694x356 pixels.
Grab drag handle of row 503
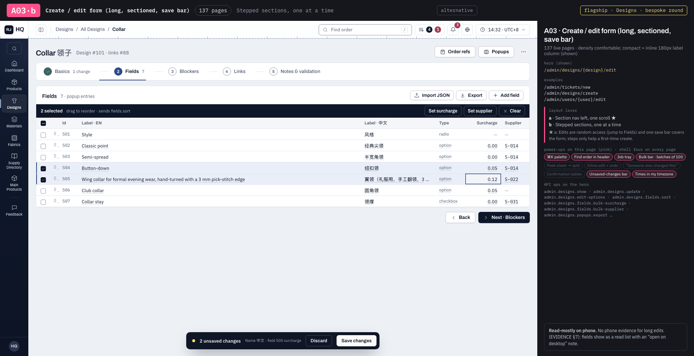point(55,156)
